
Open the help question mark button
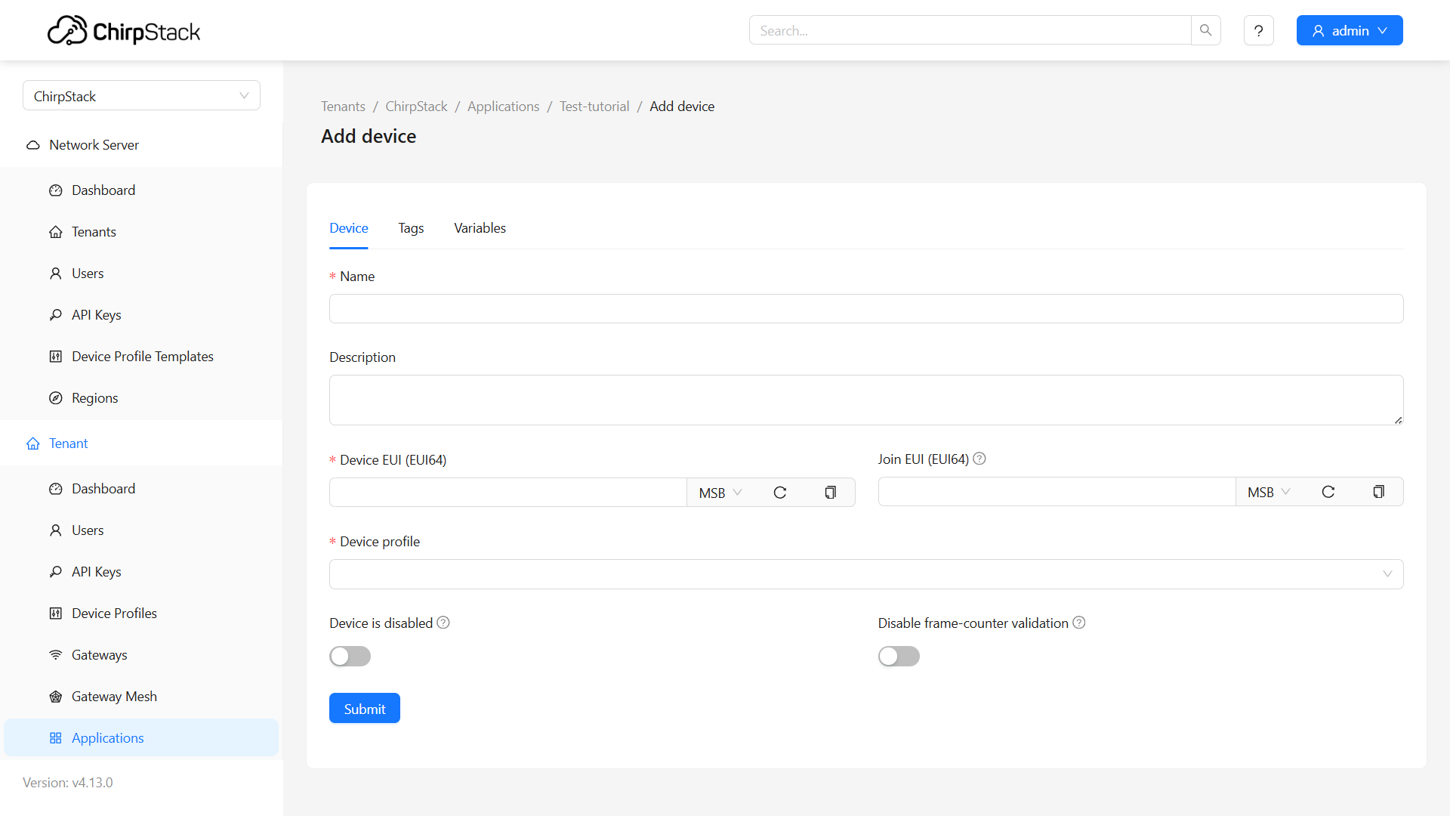[1258, 30]
